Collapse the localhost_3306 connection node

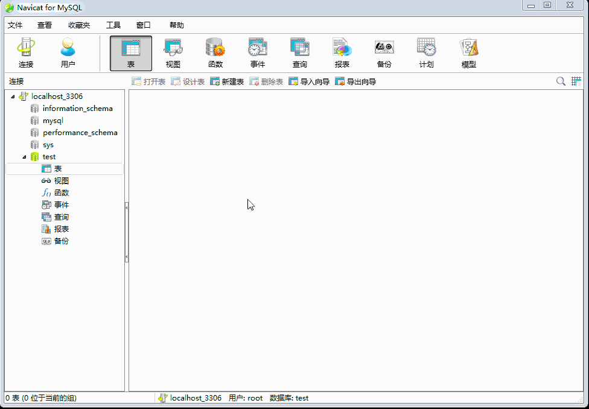(x=13, y=97)
